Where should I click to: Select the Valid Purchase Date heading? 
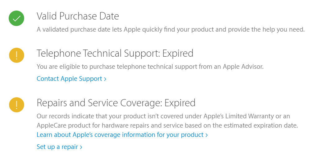tap(78, 16)
